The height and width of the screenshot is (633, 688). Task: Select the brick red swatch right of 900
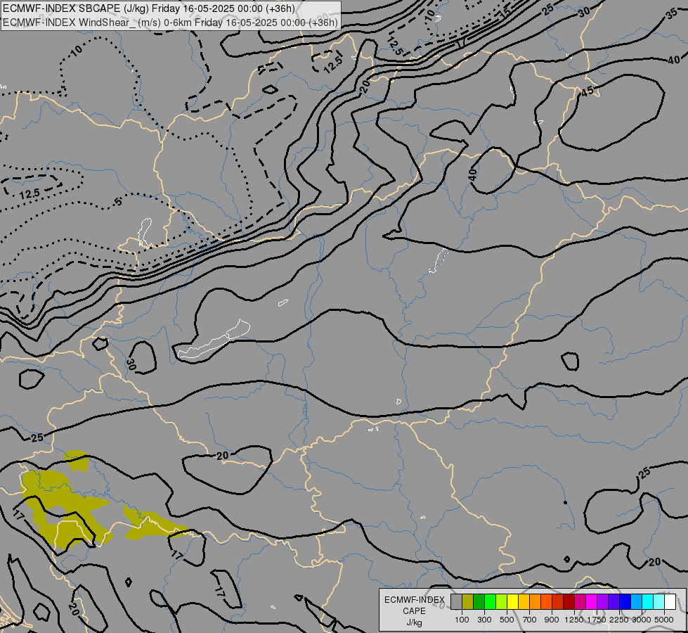click(558, 601)
